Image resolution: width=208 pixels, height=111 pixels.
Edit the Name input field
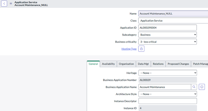[x=173, y=13]
